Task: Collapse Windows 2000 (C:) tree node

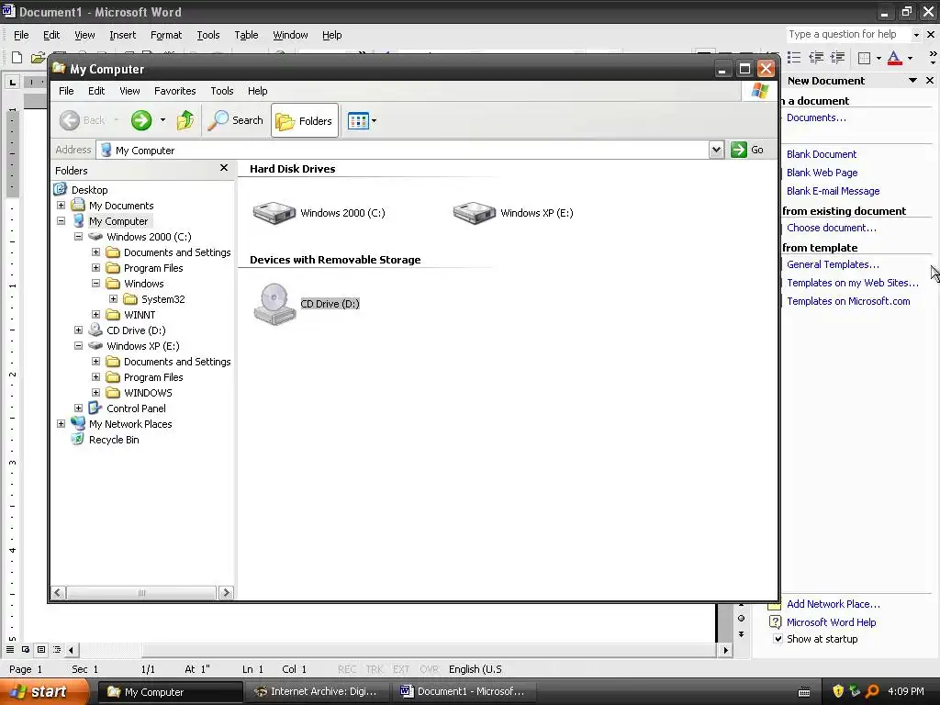Action: click(x=79, y=236)
